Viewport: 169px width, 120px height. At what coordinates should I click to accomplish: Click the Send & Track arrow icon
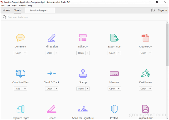(52, 73)
